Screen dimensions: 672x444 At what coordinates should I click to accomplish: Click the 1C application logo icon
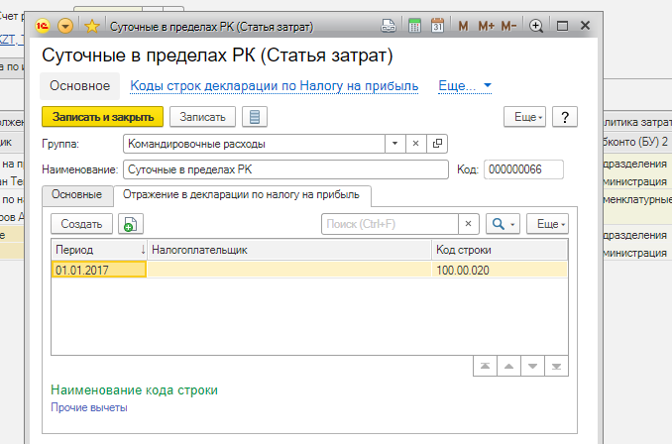tap(43, 27)
